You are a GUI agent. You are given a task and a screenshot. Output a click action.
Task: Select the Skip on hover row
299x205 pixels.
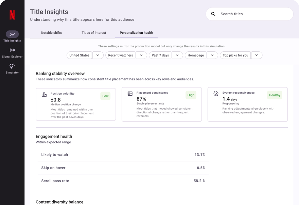click(123, 168)
